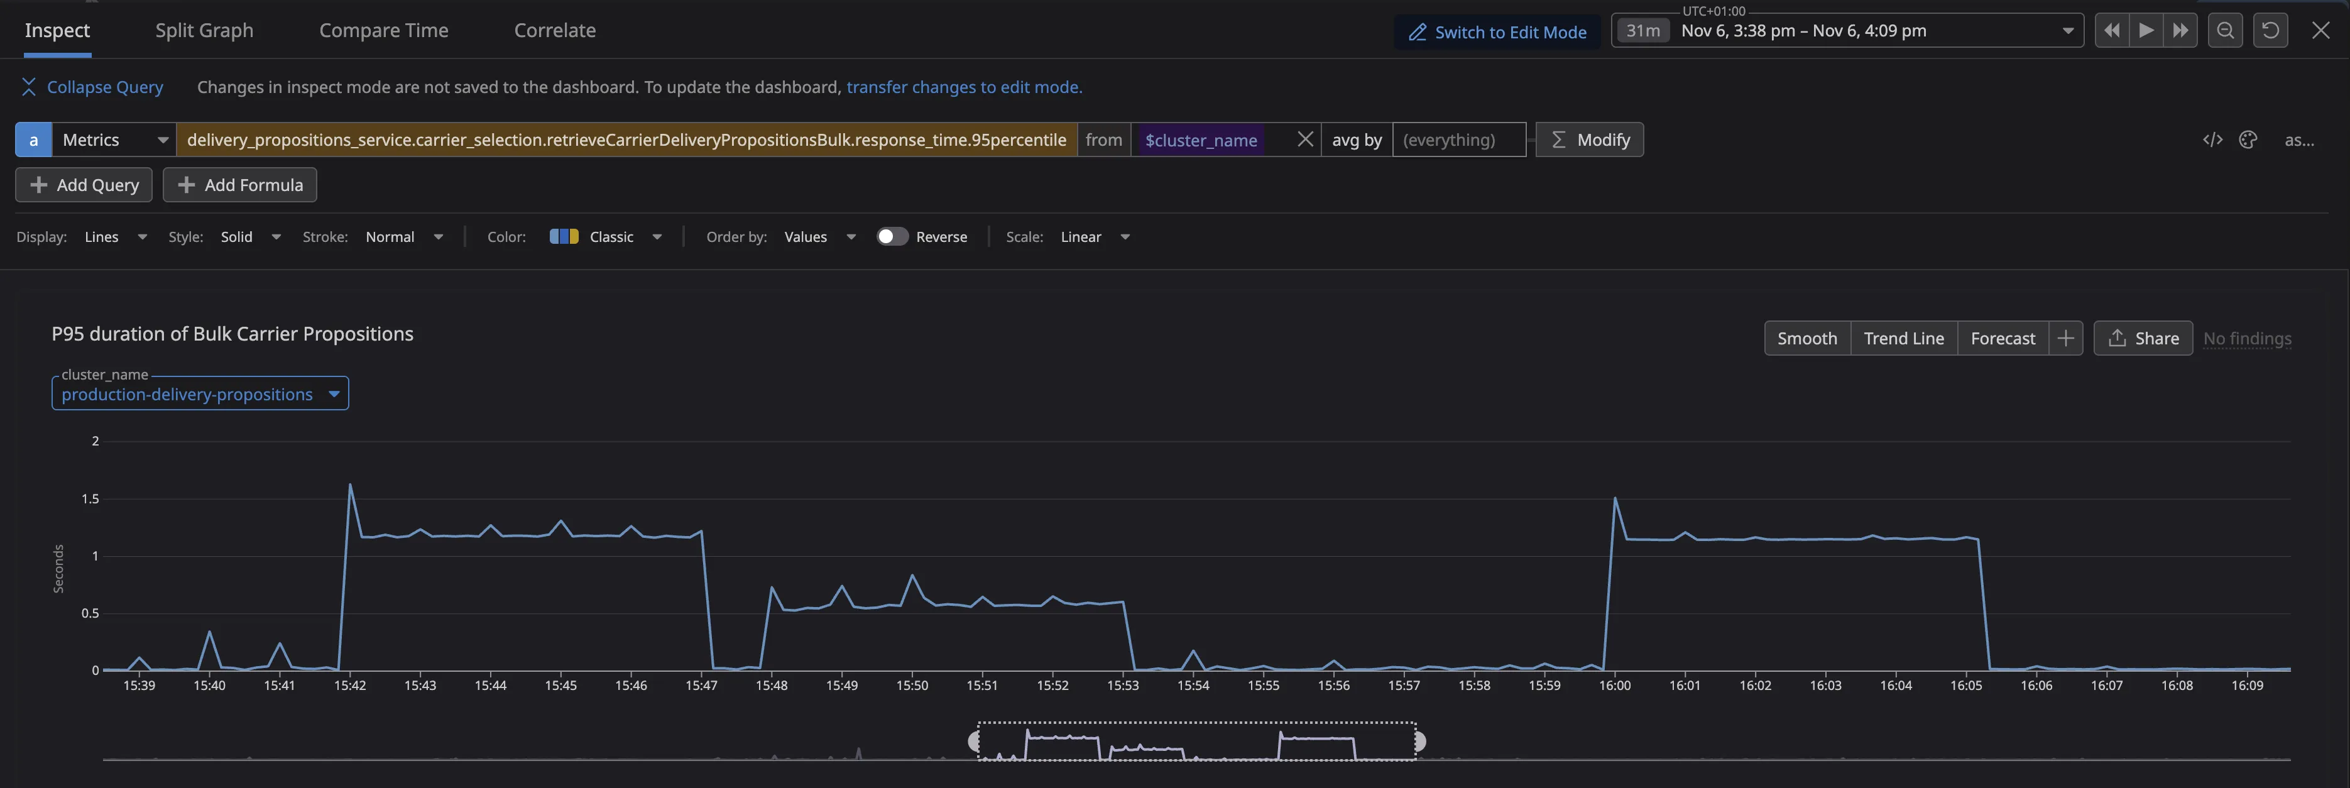Click the metric name query input field
The image size is (2350, 788).
pyautogui.click(x=626, y=140)
